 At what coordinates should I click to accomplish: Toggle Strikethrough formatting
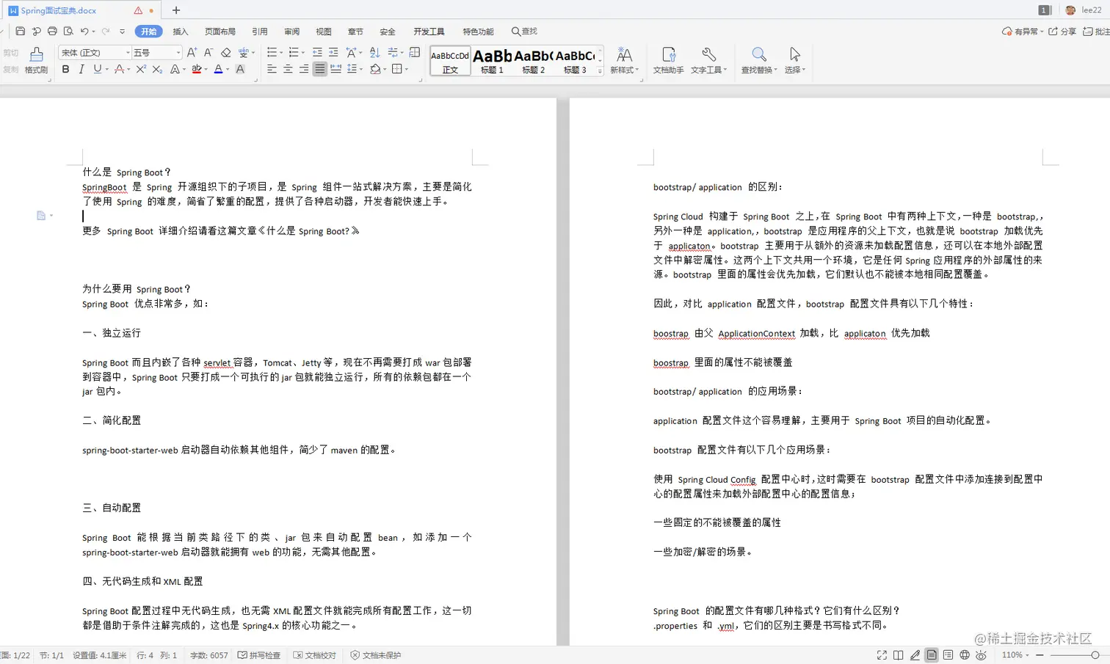(119, 69)
